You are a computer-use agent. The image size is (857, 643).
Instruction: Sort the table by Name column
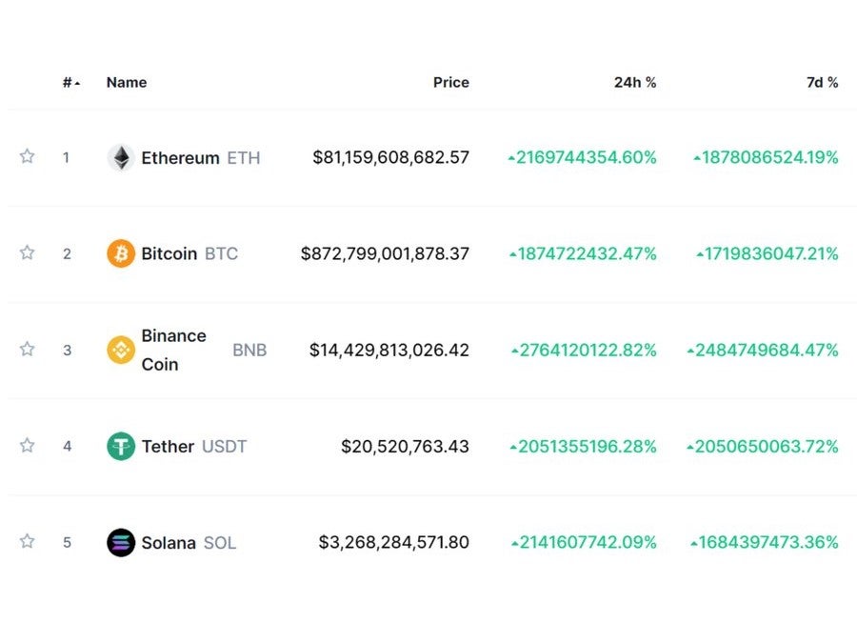coord(127,83)
